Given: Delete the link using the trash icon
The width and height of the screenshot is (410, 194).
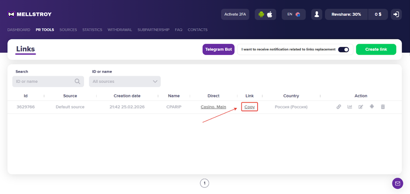Looking at the screenshot, I should click(x=383, y=107).
